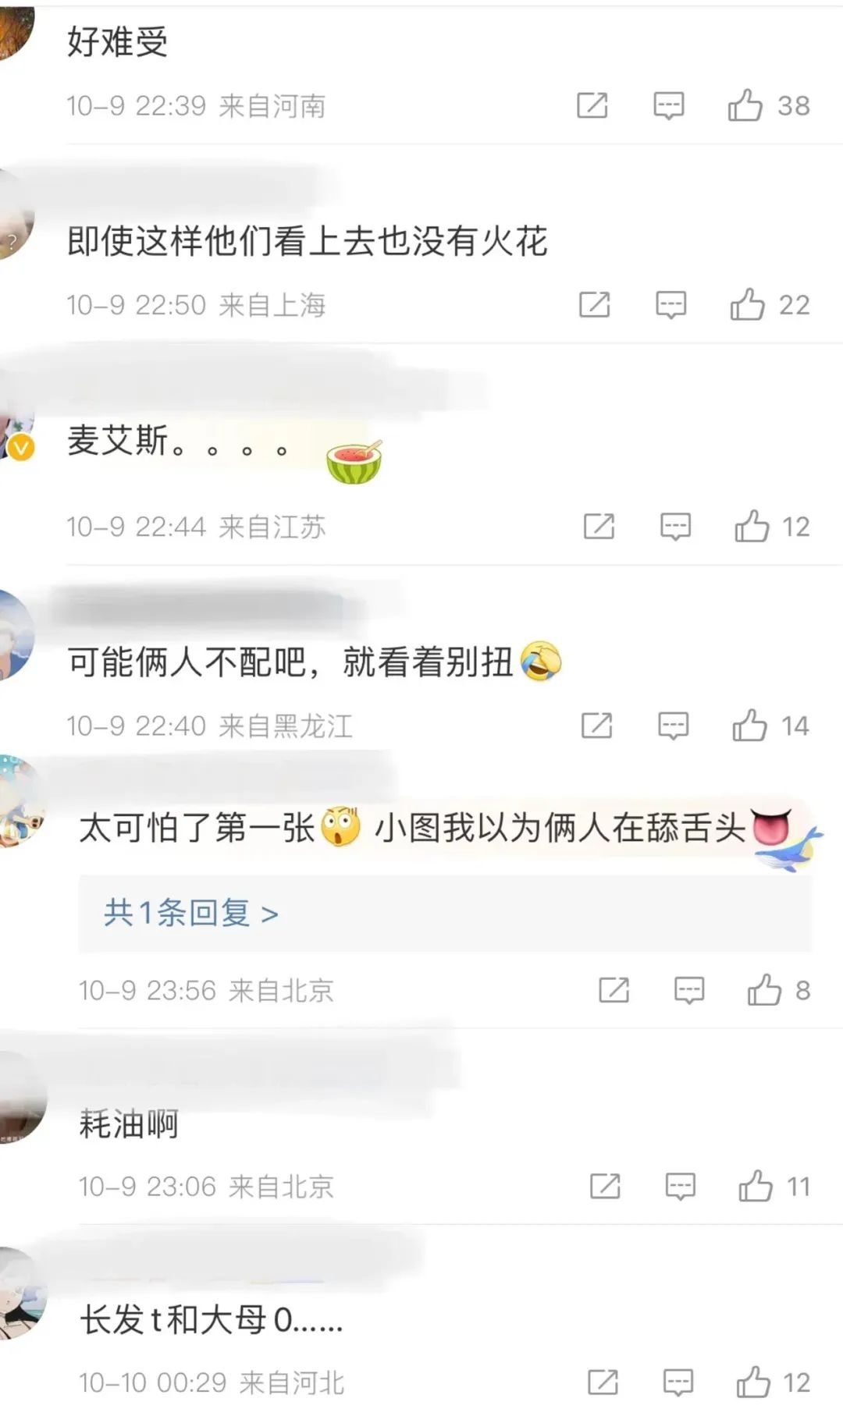Share the 长发t和大母0 comment
This screenshot has width=843, height=1409.
coord(603,1382)
